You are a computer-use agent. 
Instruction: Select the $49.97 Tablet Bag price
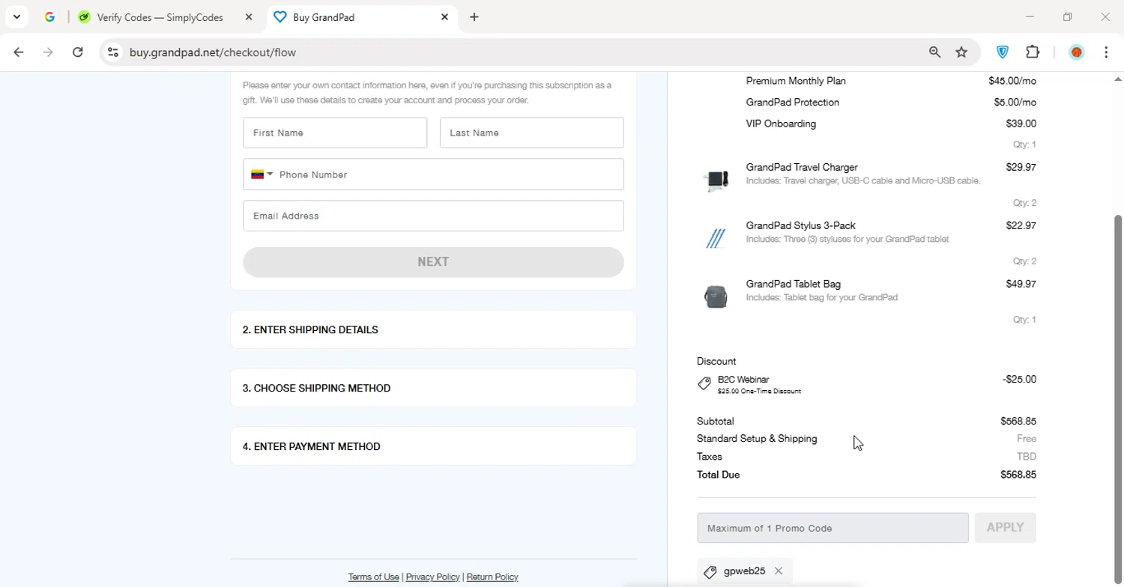click(1021, 284)
